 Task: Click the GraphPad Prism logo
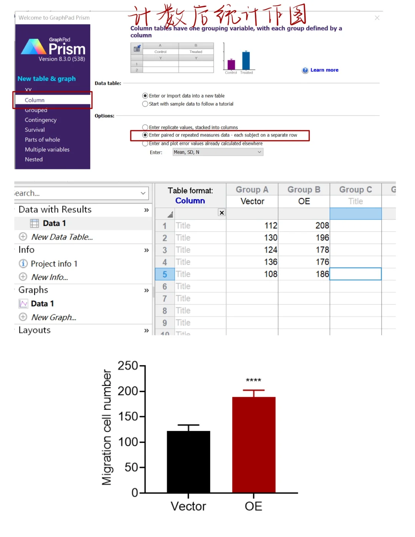tap(53, 49)
